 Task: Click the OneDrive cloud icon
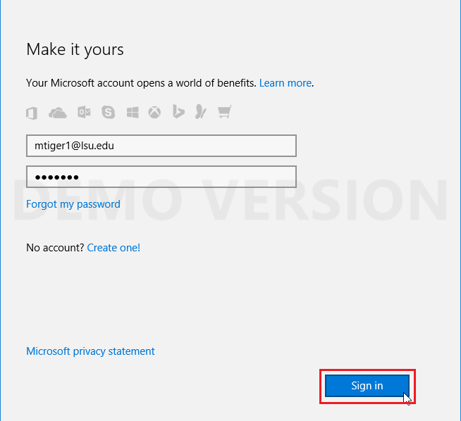pos(58,113)
